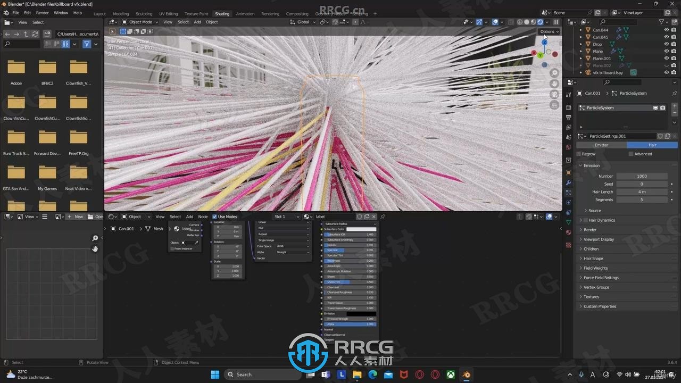The image size is (681, 383).
Task: Click the New image button
Action: (76, 217)
